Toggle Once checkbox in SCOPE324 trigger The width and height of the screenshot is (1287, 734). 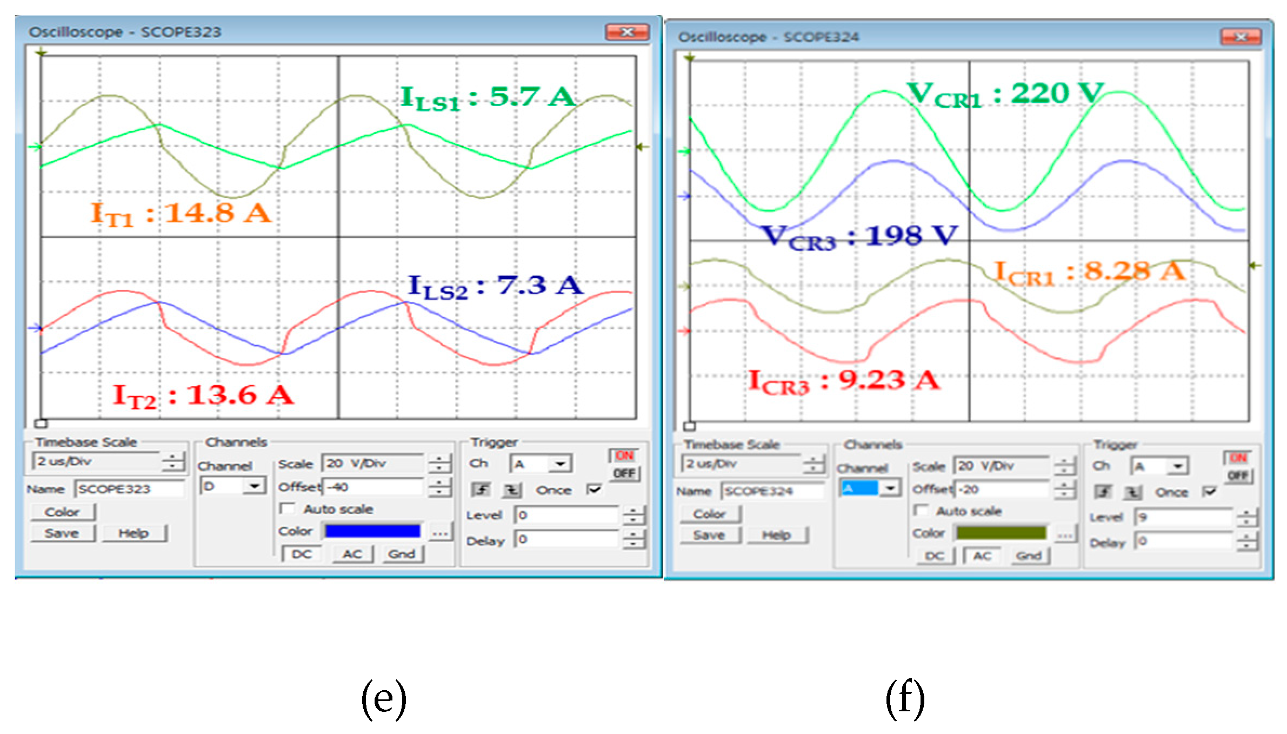click(x=1209, y=492)
